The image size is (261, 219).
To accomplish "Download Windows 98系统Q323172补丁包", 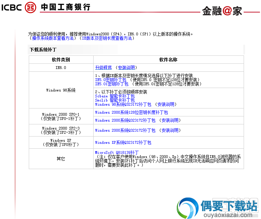I will 123,105.
